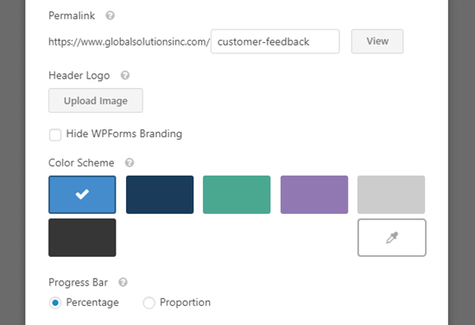Viewport: 475px width, 325px height.
Task: Select the light gray color swatch
Action: click(391, 195)
